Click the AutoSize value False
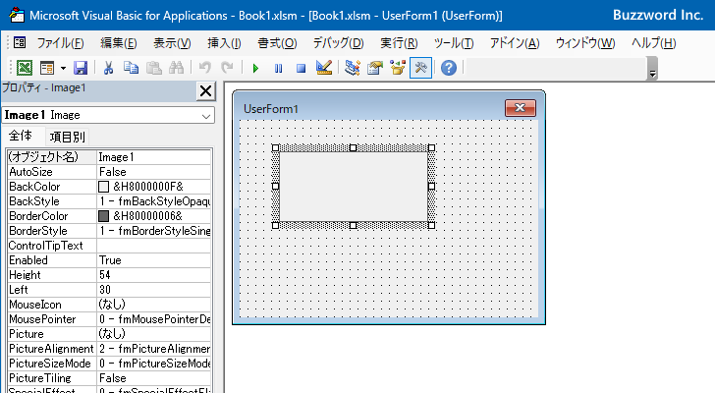The image size is (715, 393). click(153, 172)
